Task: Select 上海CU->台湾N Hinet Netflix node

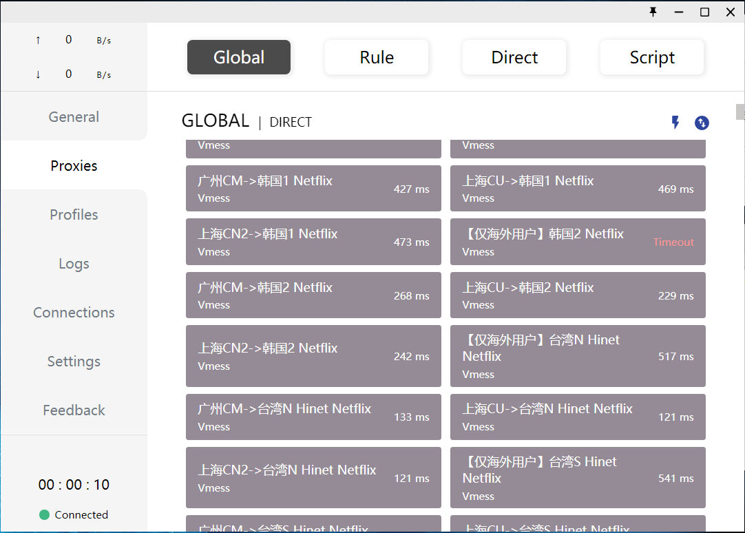Action: click(x=578, y=417)
